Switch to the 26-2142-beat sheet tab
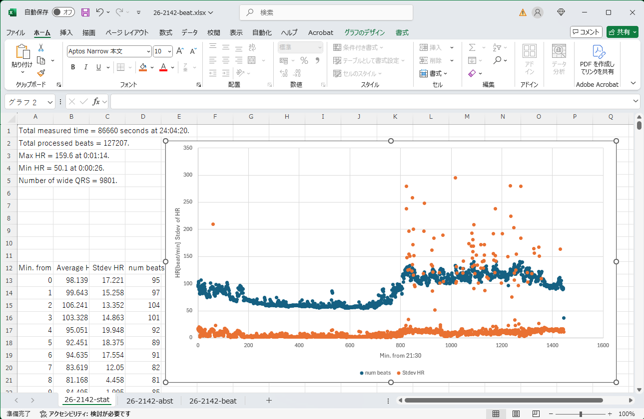The height and width of the screenshot is (419, 644). point(213,401)
